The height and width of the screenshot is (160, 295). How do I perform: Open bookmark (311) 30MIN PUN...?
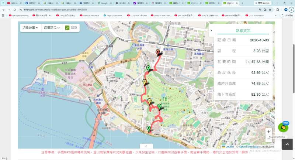(x=256, y=16)
